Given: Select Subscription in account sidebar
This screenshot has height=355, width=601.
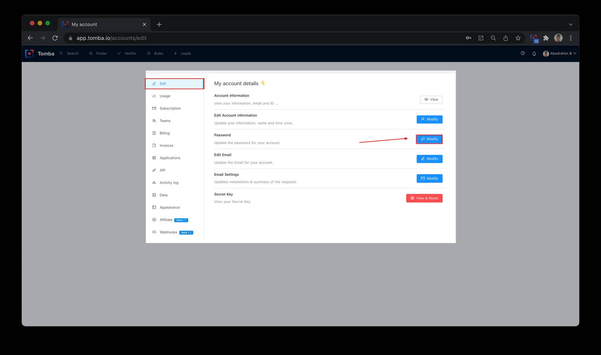Looking at the screenshot, I should (x=175, y=108).
